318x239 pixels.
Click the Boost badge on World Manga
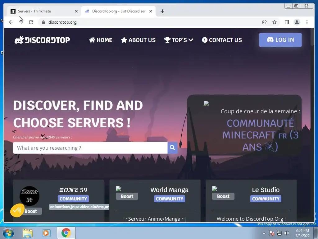point(127,196)
